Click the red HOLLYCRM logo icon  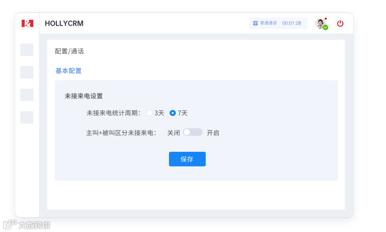click(27, 23)
